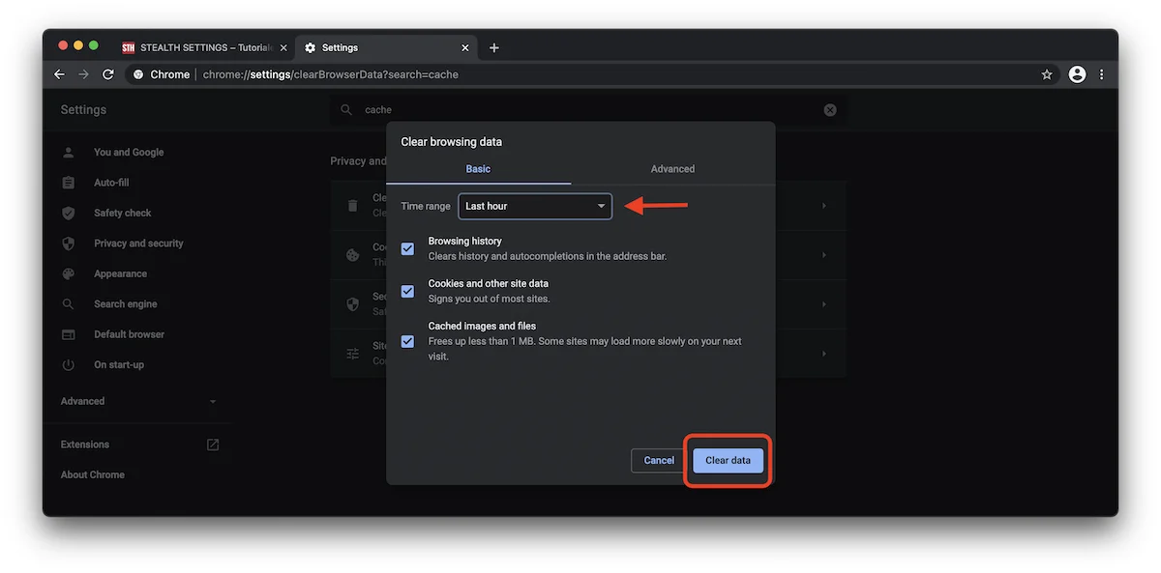The height and width of the screenshot is (573, 1161).
Task: Click Cancel to dismiss the dialog
Action: (x=659, y=461)
